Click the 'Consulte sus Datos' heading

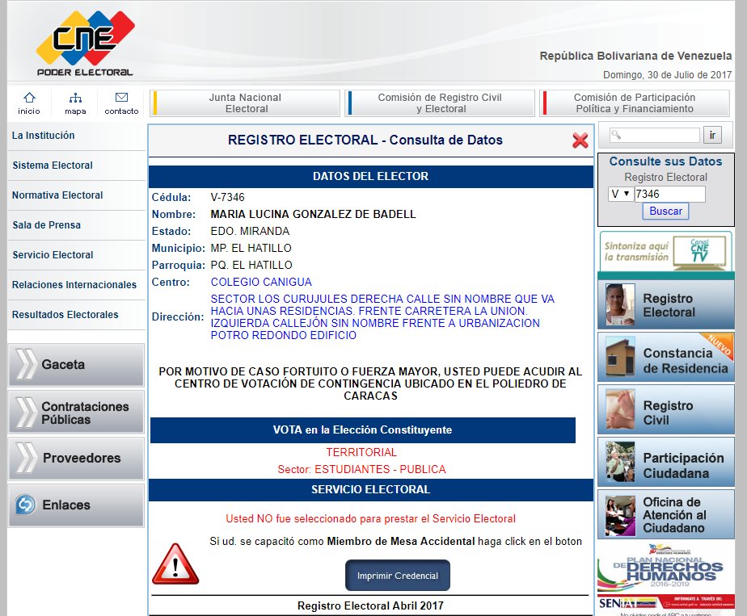(665, 161)
